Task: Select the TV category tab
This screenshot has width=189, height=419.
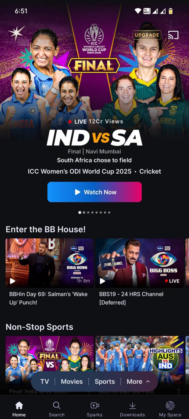Action: [45, 382]
